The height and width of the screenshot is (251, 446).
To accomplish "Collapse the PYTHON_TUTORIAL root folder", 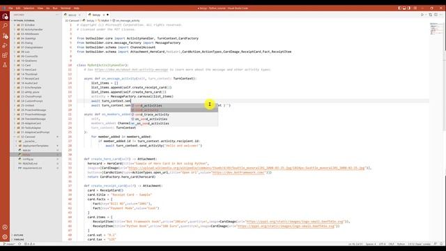I will pos(24,20).
